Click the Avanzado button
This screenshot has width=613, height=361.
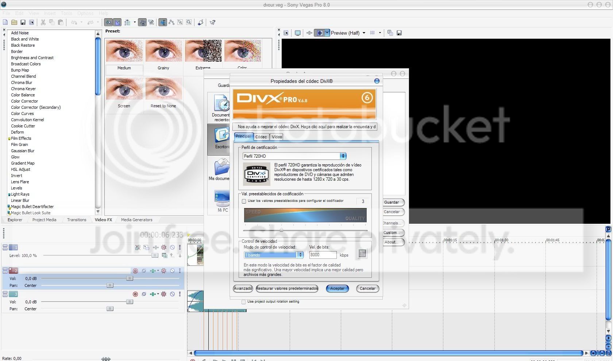[x=242, y=288]
